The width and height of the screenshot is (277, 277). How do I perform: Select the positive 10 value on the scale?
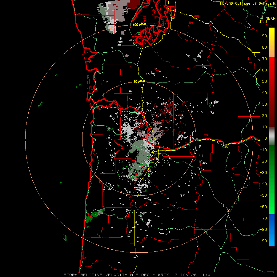pos(264,127)
